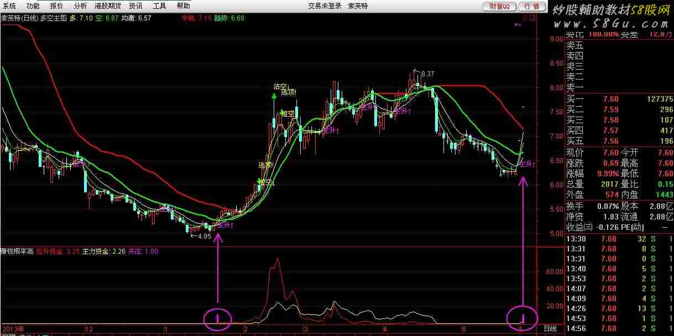674x336 pixels.
Task: Click the 60.00 sub-chart axis label
Action: [x=554, y=272]
